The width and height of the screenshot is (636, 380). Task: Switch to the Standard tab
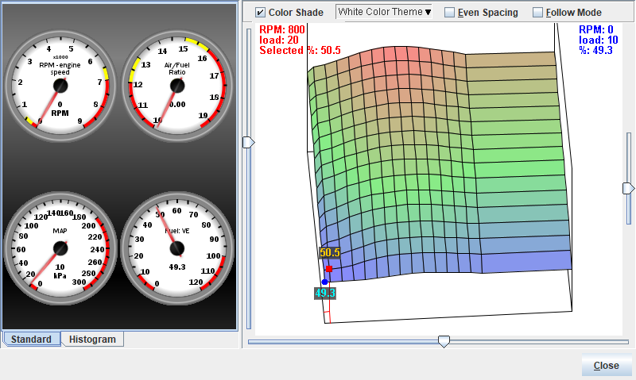point(33,340)
